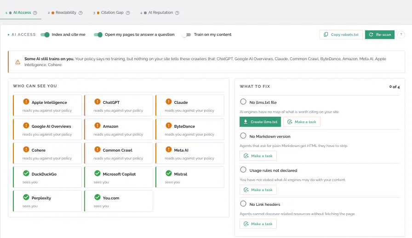Click the Copy robots.txt button
The width and height of the screenshot is (412, 238).
tap(341, 34)
